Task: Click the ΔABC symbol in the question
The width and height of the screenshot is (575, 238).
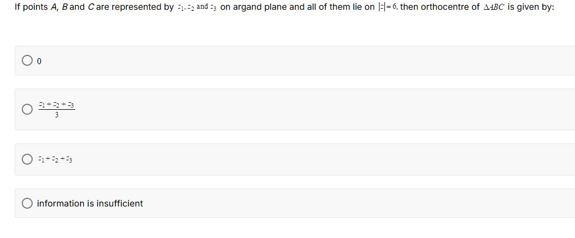Action: tap(494, 7)
